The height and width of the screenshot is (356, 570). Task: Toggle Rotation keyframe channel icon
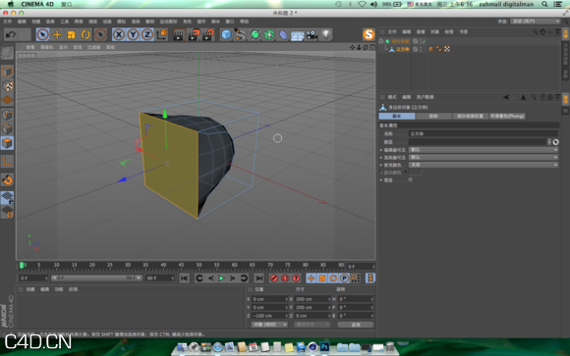[333, 279]
